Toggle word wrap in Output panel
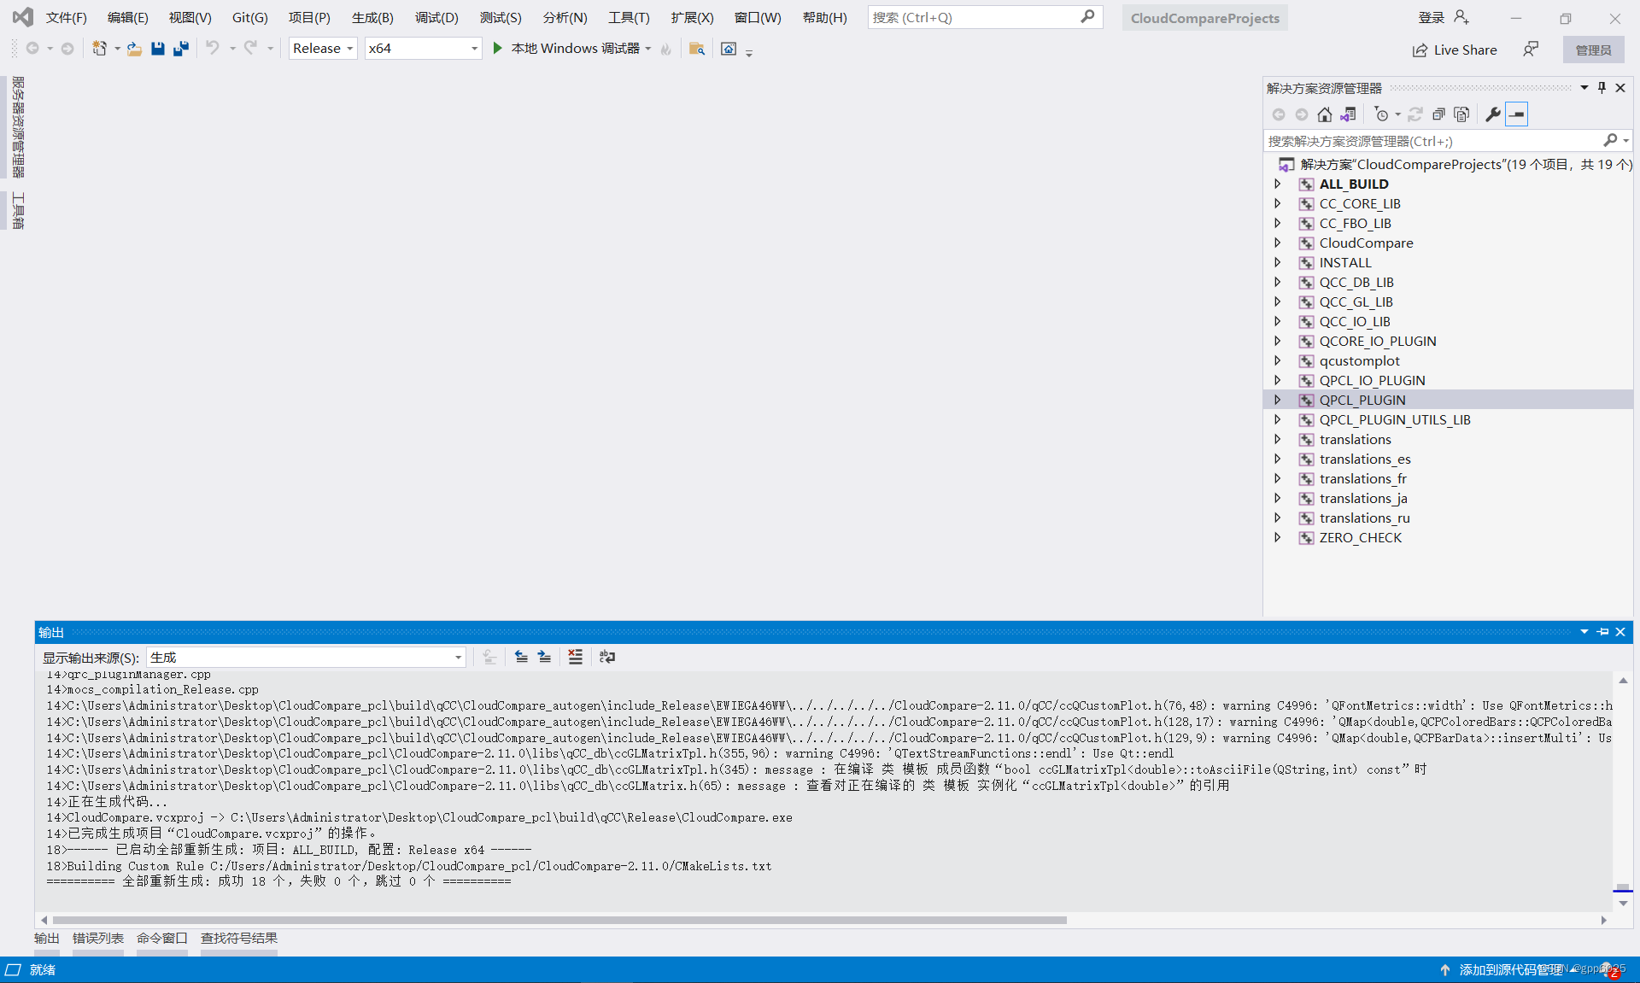The height and width of the screenshot is (983, 1640). [x=607, y=657]
